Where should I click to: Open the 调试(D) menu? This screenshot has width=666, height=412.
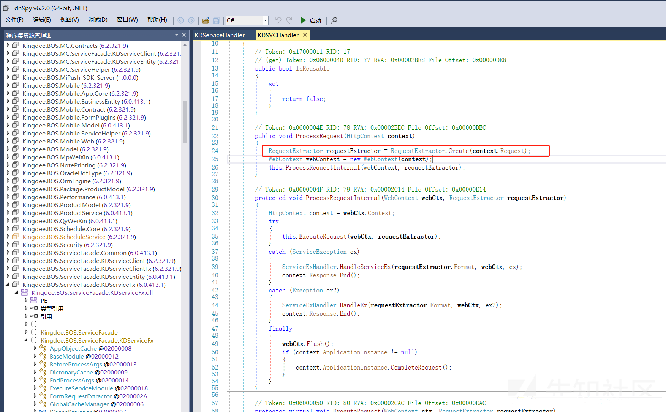point(98,20)
